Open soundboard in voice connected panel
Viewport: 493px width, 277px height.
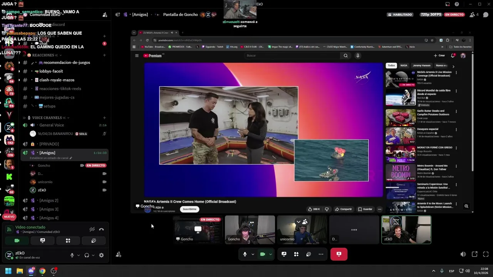(94, 240)
